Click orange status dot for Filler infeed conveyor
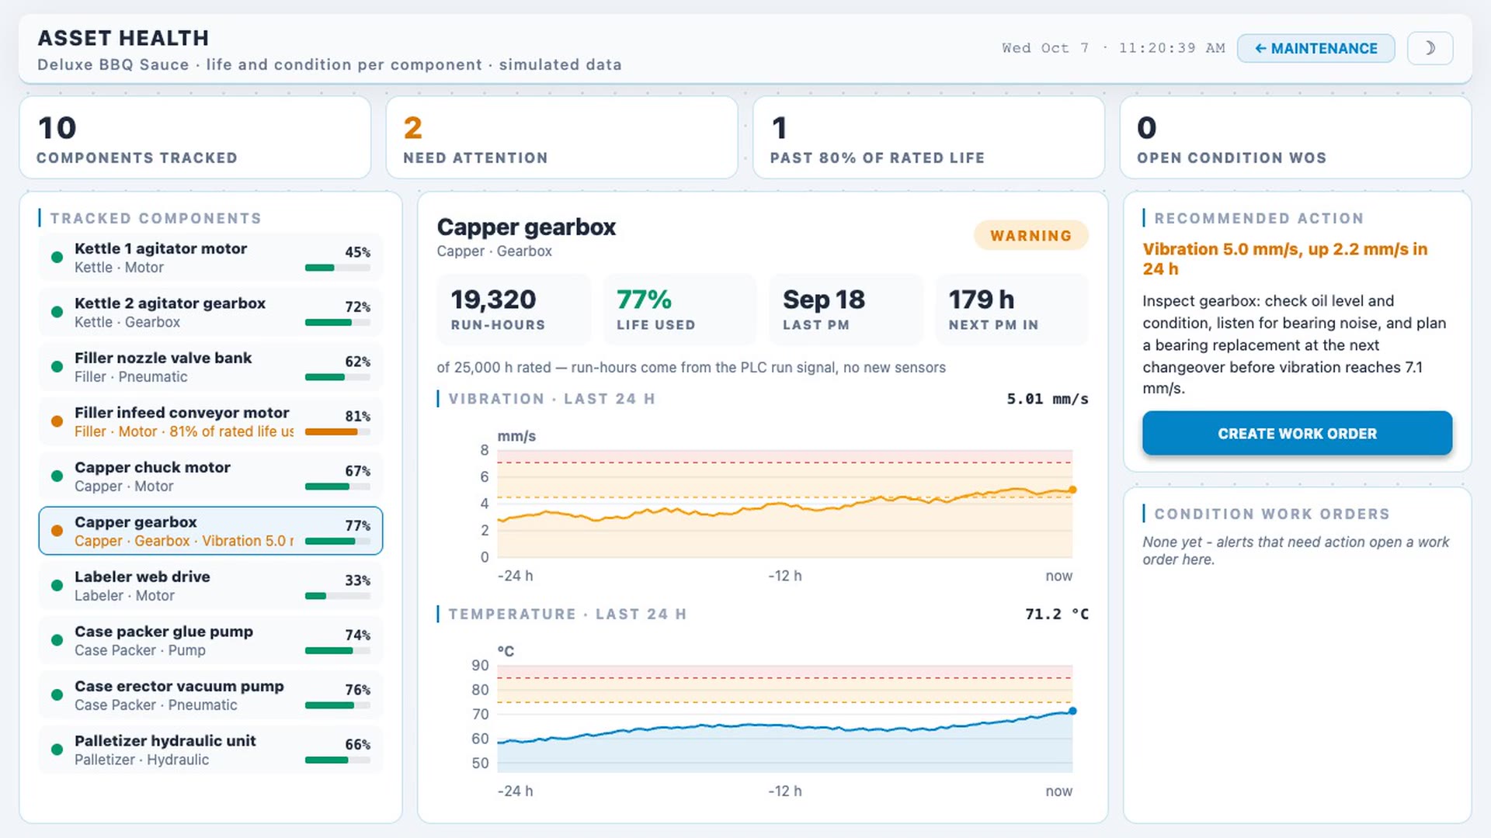Screen dimensions: 1491x838 click(x=57, y=421)
